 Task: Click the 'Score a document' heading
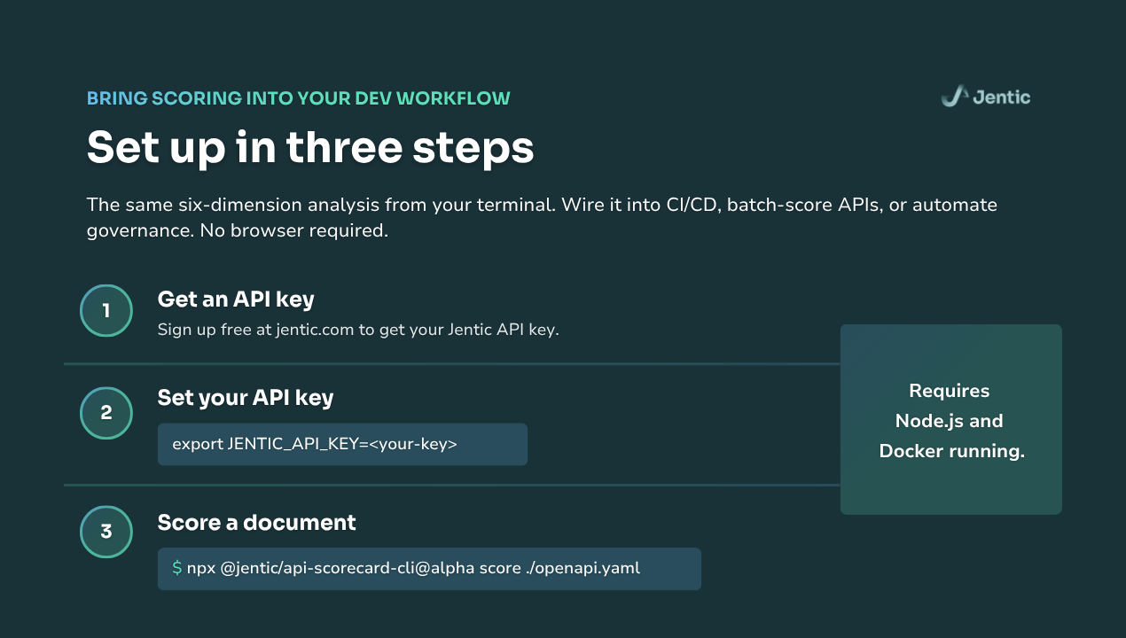pos(256,522)
